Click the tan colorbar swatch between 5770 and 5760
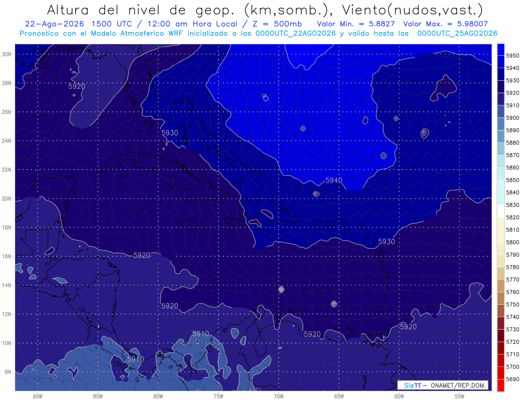521x402 pixels. (x=501, y=286)
